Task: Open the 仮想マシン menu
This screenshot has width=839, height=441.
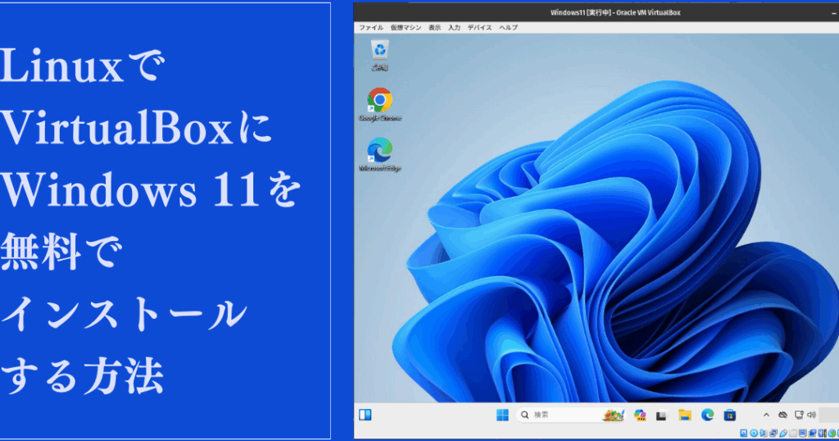Action: tap(406, 27)
